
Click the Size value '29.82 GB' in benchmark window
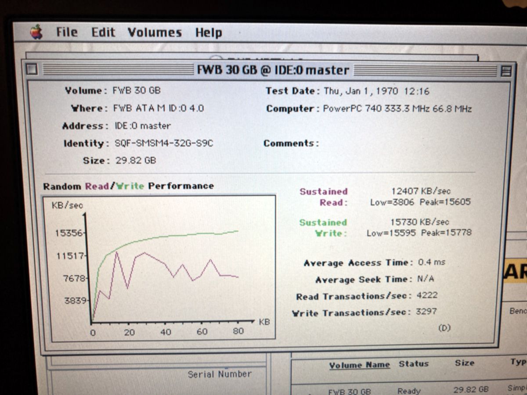(136, 160)
